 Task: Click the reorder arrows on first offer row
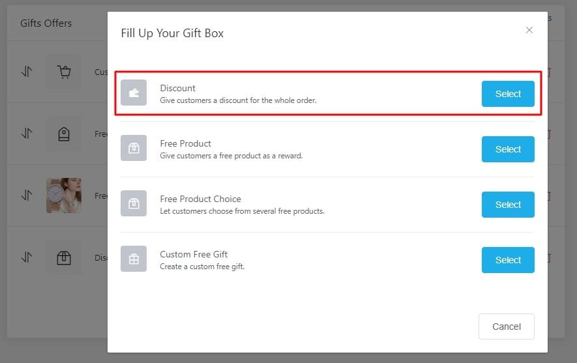pos(27,71)
